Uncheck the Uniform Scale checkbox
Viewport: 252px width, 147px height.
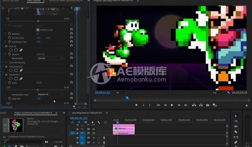point(38,30)
